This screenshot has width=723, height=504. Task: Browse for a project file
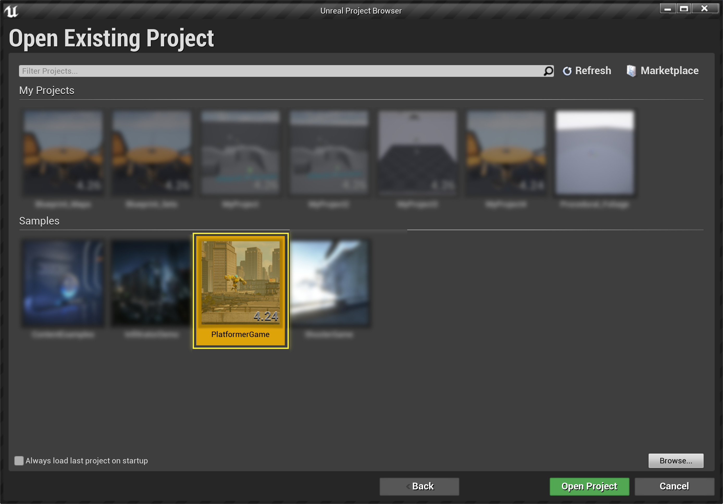(676, 461)
